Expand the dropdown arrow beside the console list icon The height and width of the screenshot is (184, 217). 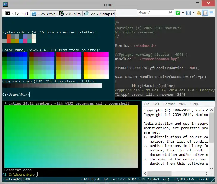tap(194, 13)
